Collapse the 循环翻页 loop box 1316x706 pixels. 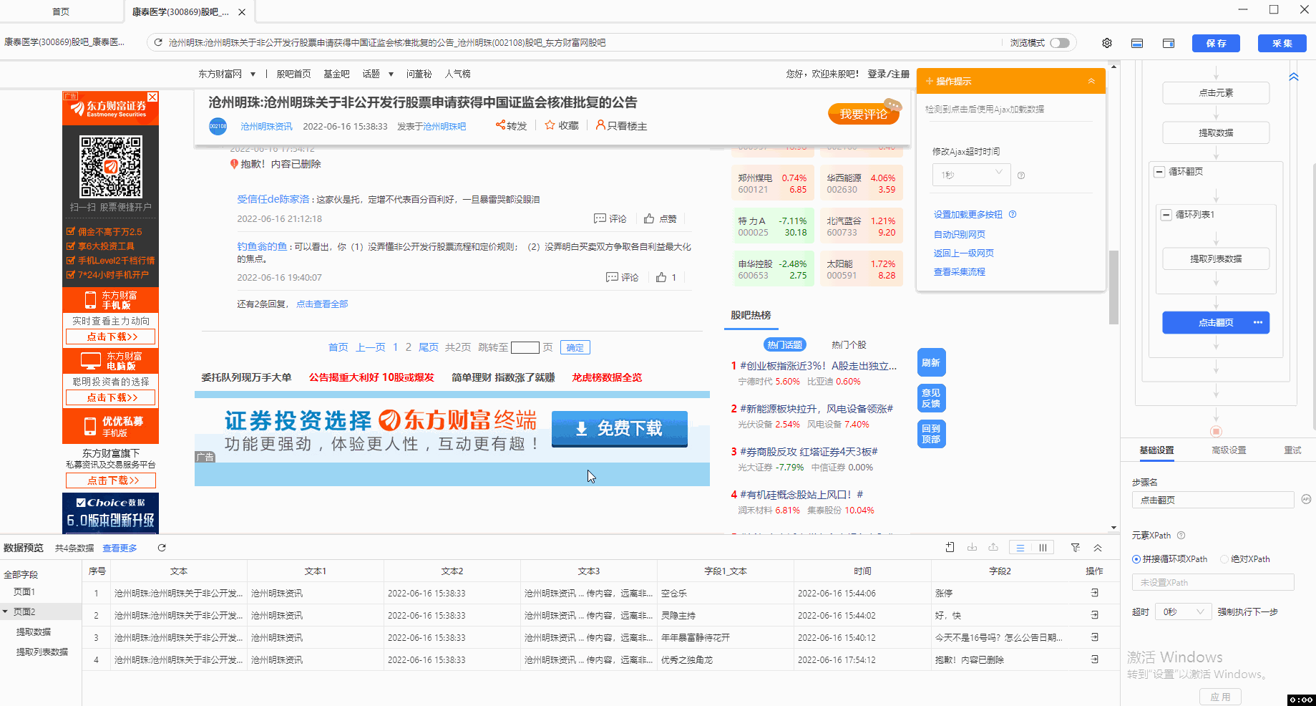tap(1159, 172)
